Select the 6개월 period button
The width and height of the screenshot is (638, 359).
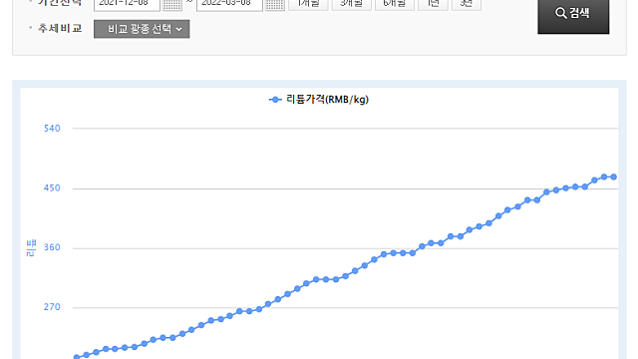click(395, 4)
